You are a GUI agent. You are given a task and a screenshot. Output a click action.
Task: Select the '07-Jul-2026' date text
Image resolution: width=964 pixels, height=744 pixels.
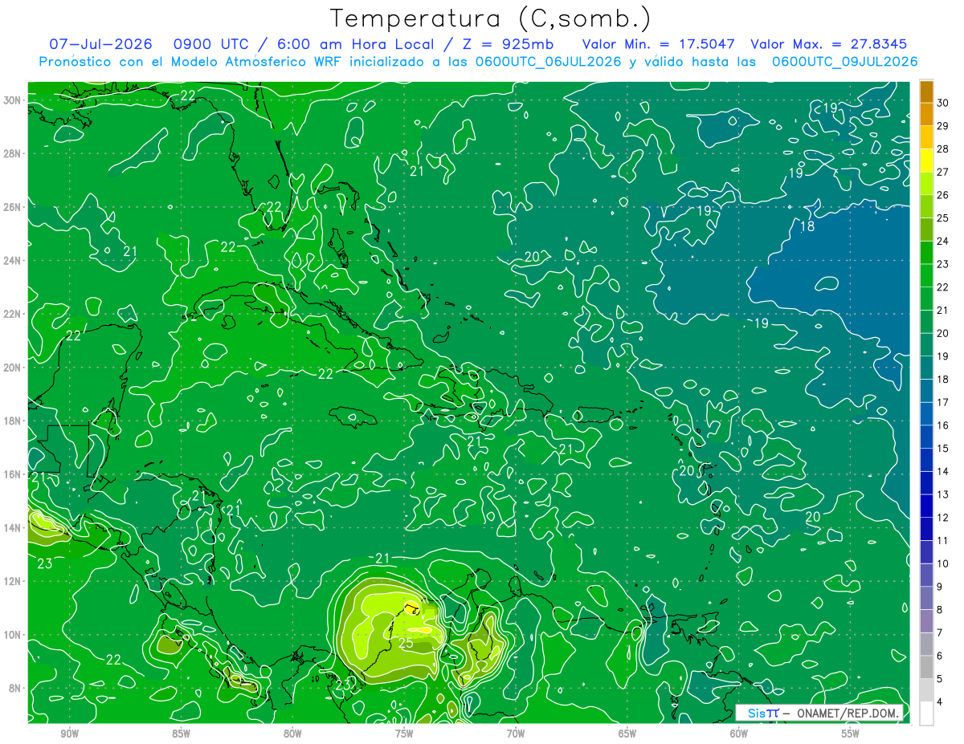(101, 44)
